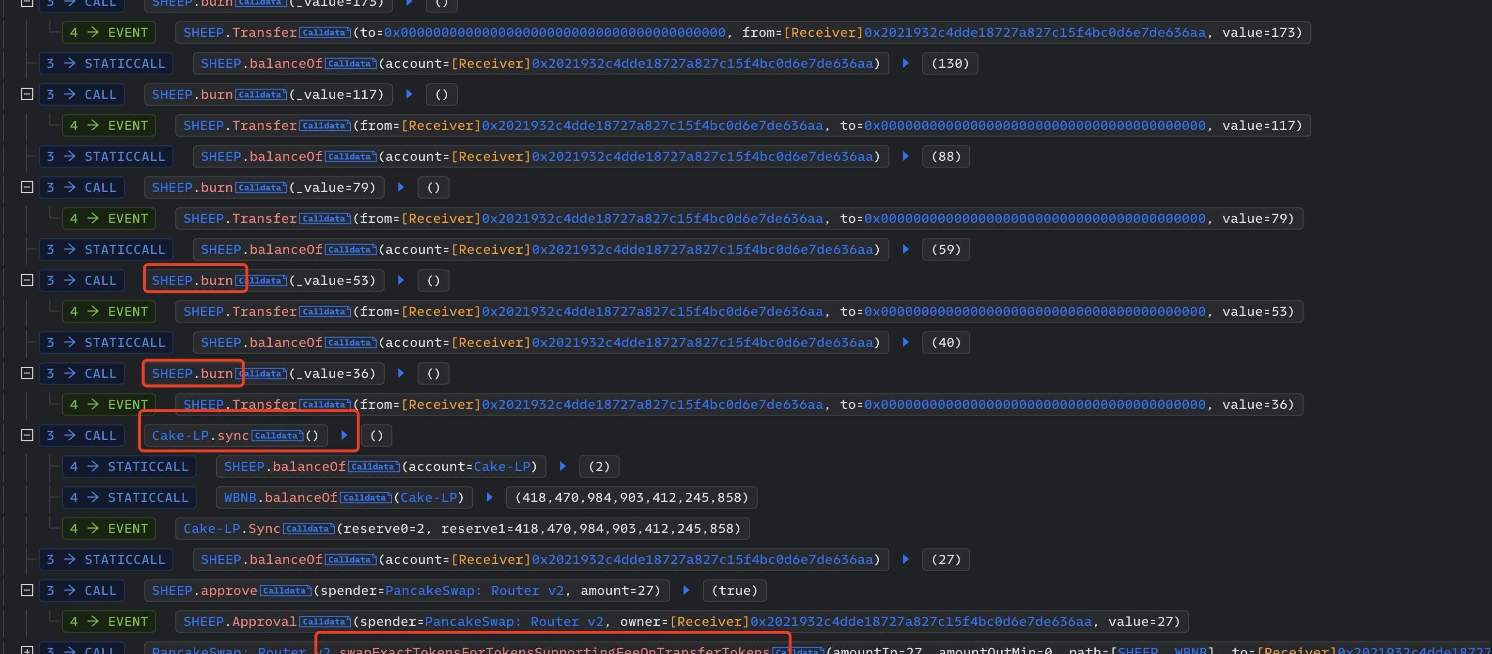The width and height of the screenshot is (1492, 654).
Task: Expand the PancakeSwap Router swap call at bottom
Action: [x=27, y=651]
